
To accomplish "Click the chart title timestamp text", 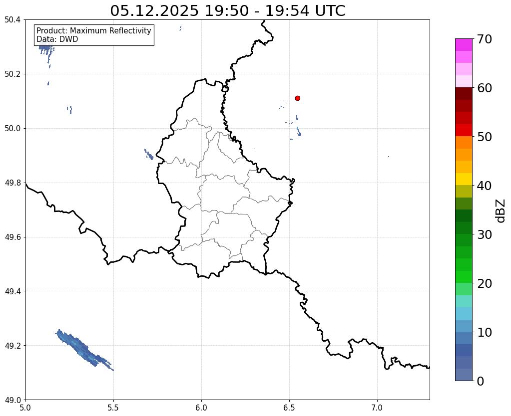I will coord(227,11).
